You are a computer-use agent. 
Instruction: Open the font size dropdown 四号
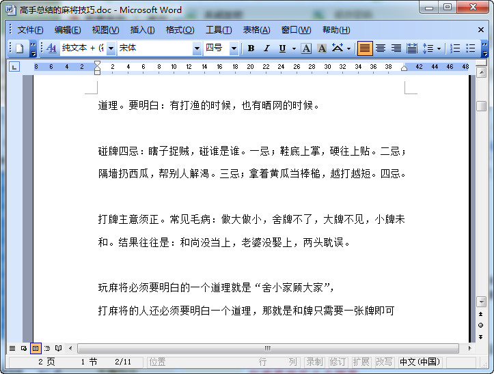tap(234, 48)
